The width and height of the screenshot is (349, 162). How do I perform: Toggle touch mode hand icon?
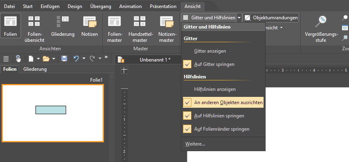click(x=18, y=59)
